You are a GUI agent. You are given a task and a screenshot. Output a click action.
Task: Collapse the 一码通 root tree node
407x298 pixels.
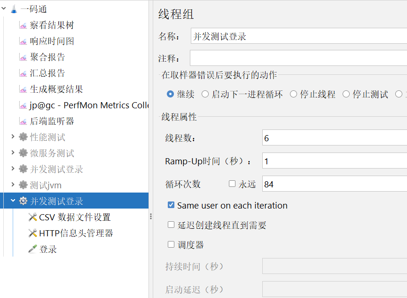[4, 9]
